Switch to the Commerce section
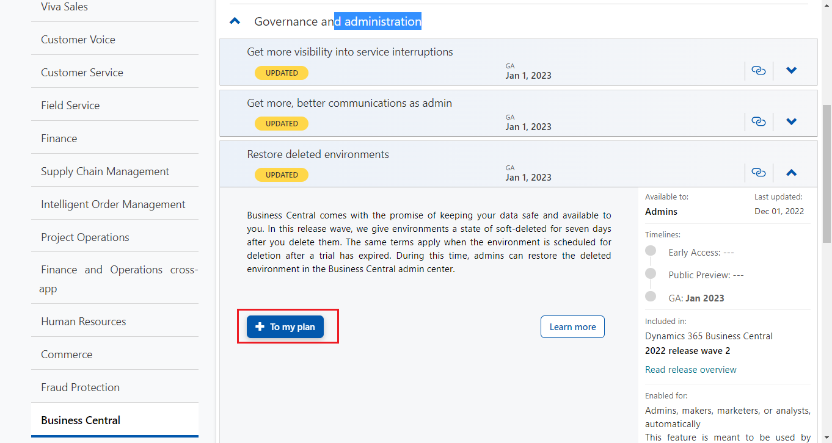This screenshot has height=443, width=832. (66, 354)
